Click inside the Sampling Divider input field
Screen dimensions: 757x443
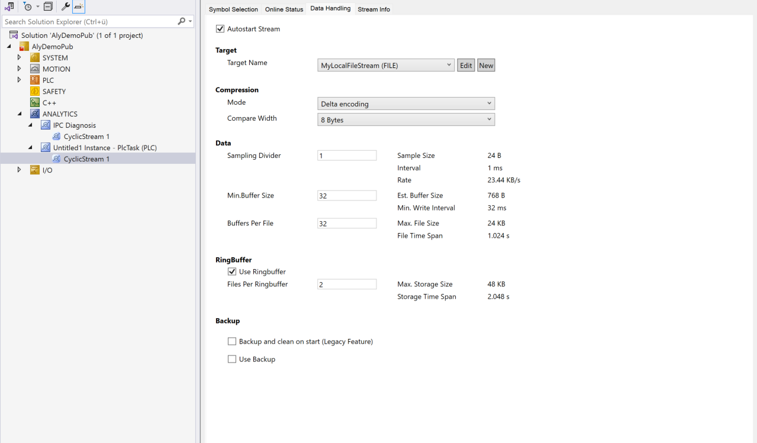tap(347, 155)
